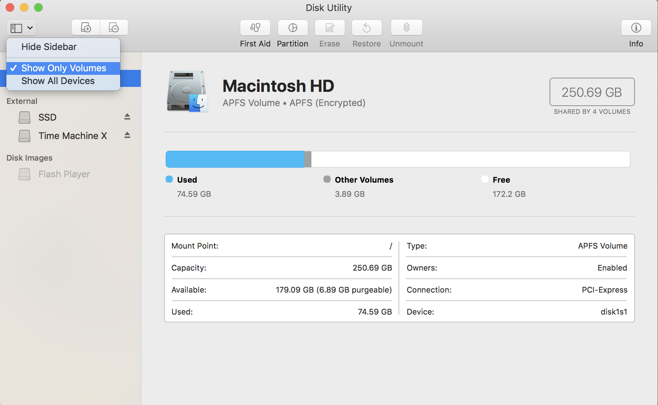
Task: Eject the Time Machine X volume
Action: pyautogui.click(x=127, y=135)
